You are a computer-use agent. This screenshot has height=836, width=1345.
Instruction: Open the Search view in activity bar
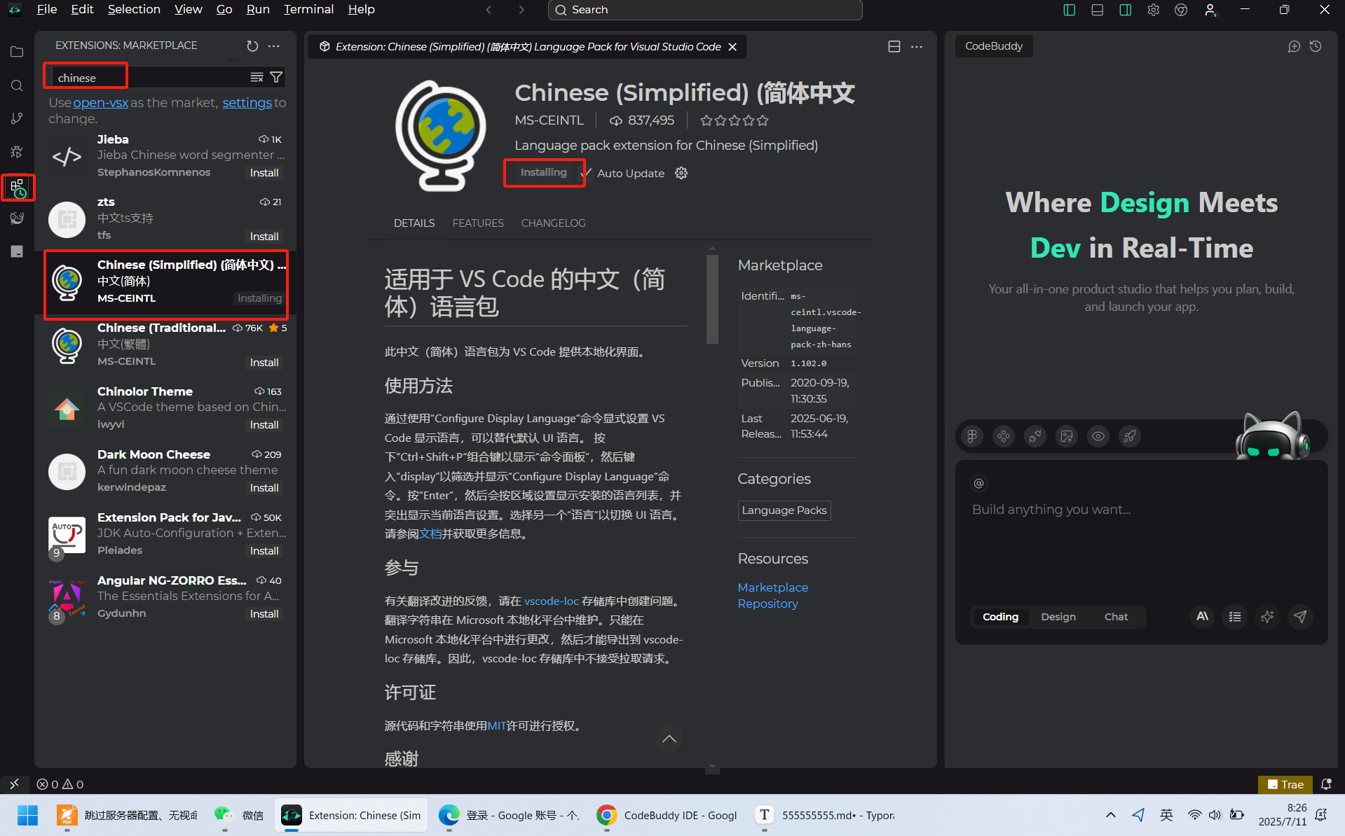coord(17,85)
